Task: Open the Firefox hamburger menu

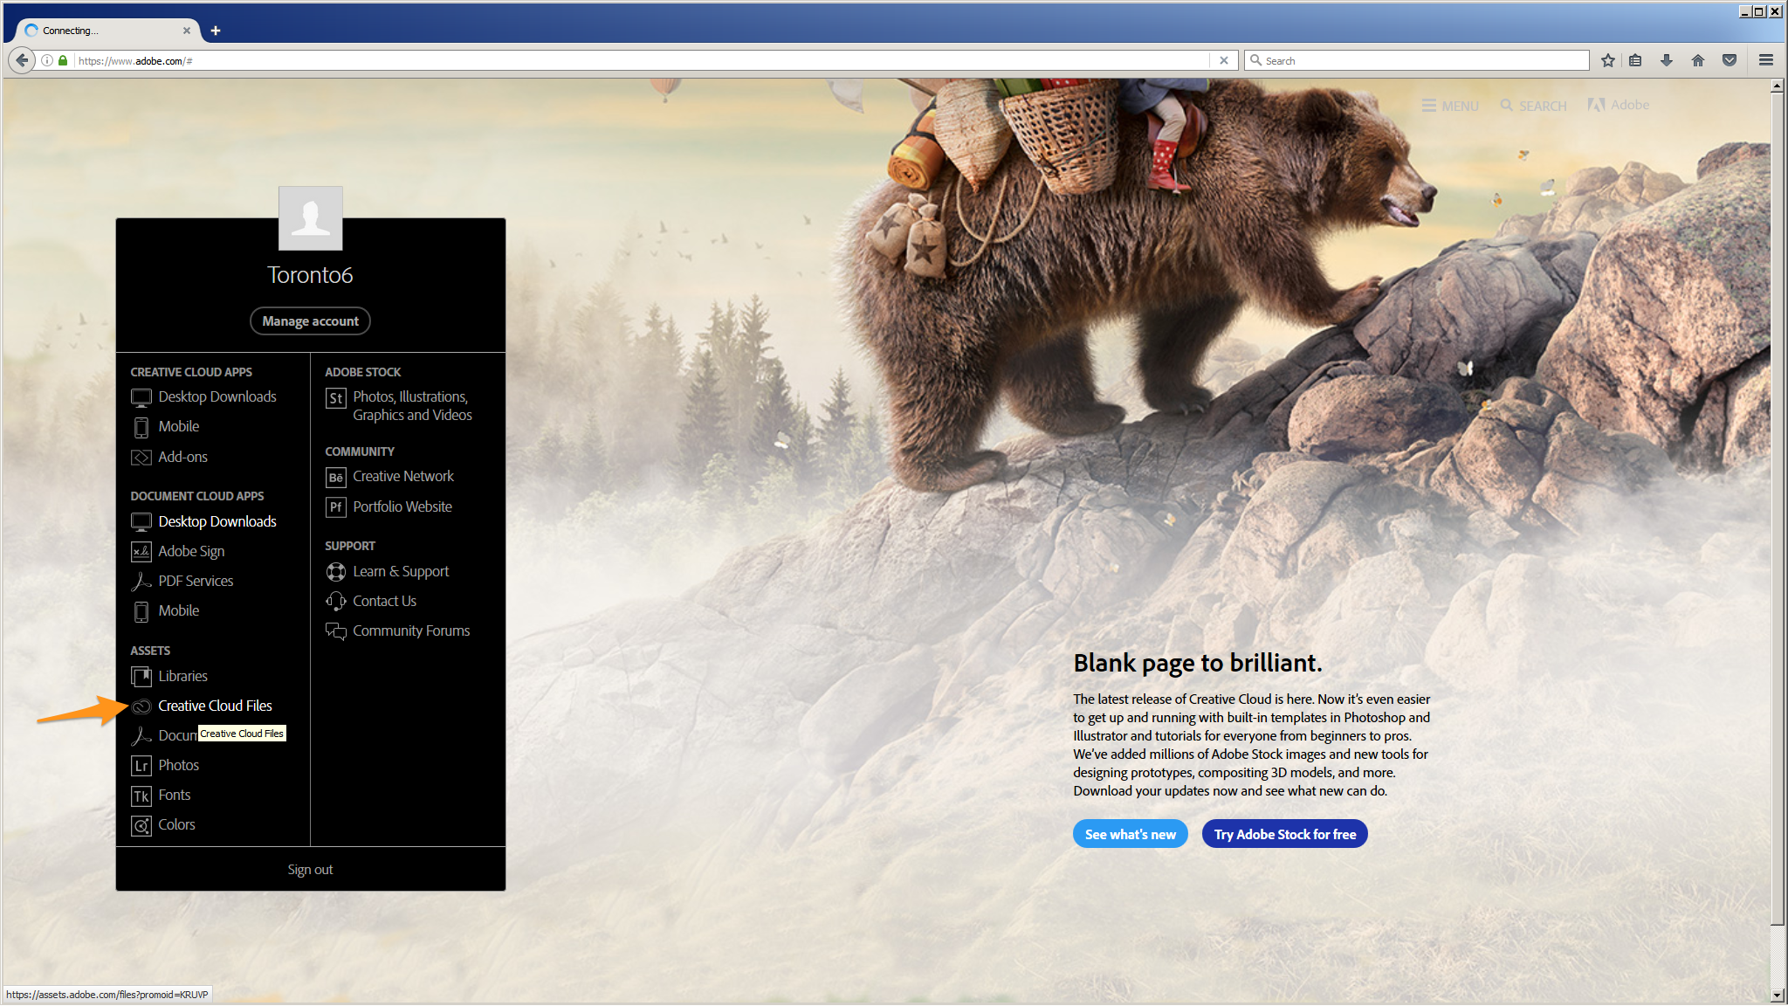Action: 1765,60
